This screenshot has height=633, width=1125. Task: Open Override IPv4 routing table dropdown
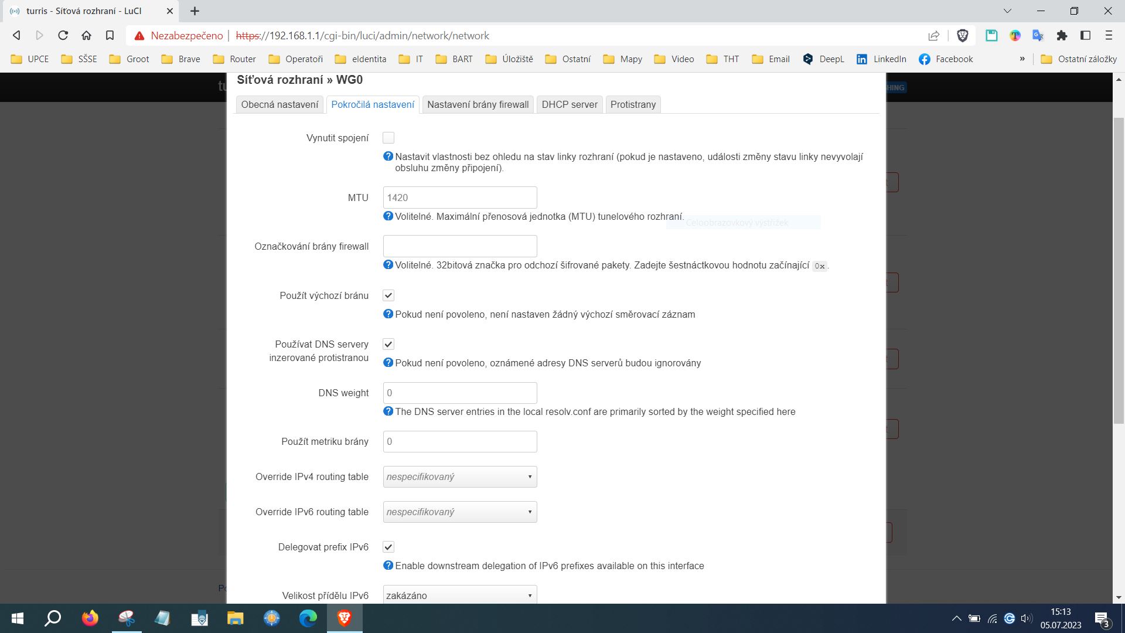click(460, 477)
